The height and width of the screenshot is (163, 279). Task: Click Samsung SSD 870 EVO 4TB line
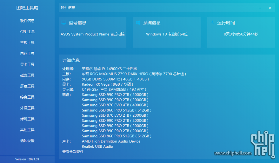(x=115, y=105)
